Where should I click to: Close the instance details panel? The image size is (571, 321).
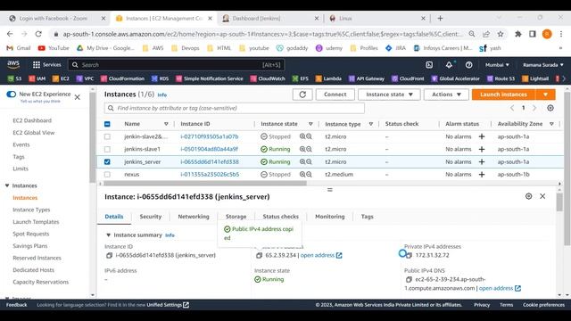click(542, 196)
